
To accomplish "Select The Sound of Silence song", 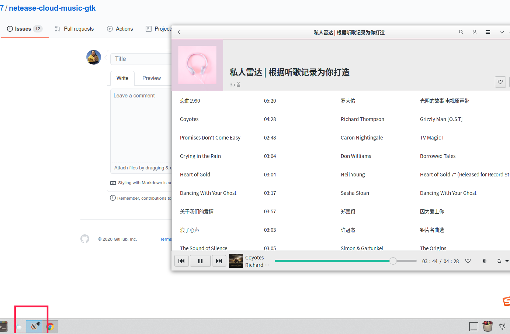I will [204, 248].
